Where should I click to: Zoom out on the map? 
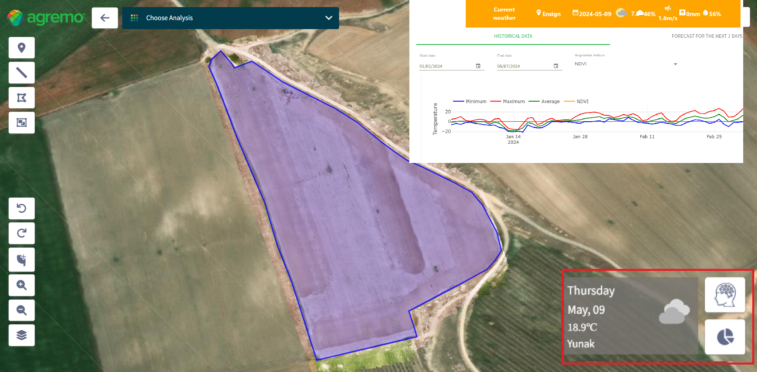22,310
